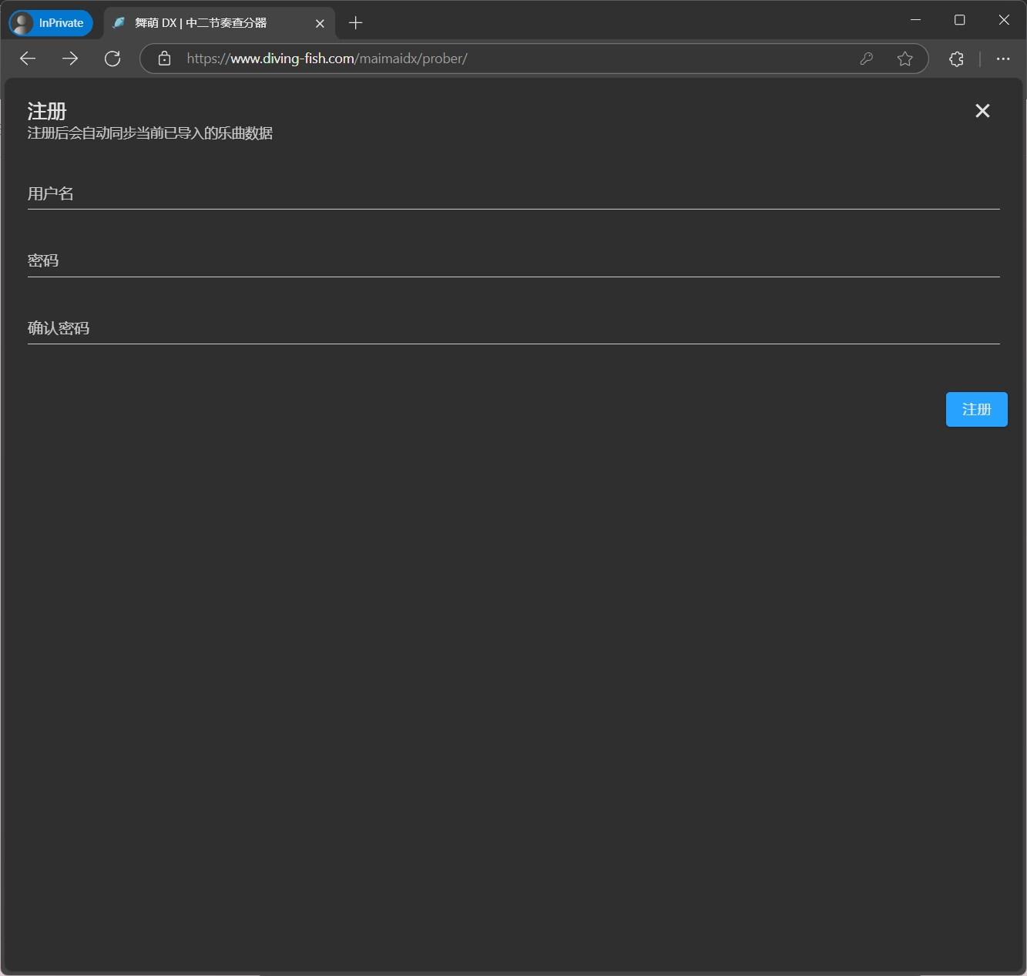Close the 注册 dialog with X
The height and width of the screenshot is (976, 1027).
(982, 111)
